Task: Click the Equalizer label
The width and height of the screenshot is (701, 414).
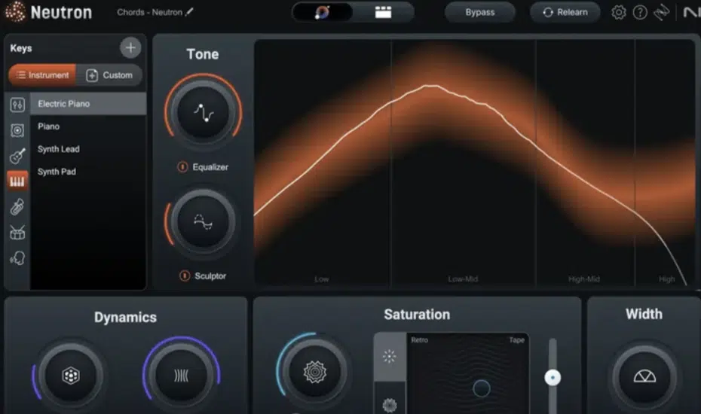Action: (210, 167)
